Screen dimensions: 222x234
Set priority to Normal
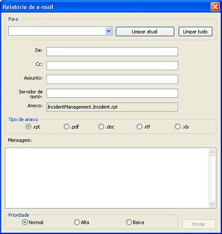click(25, 222)
